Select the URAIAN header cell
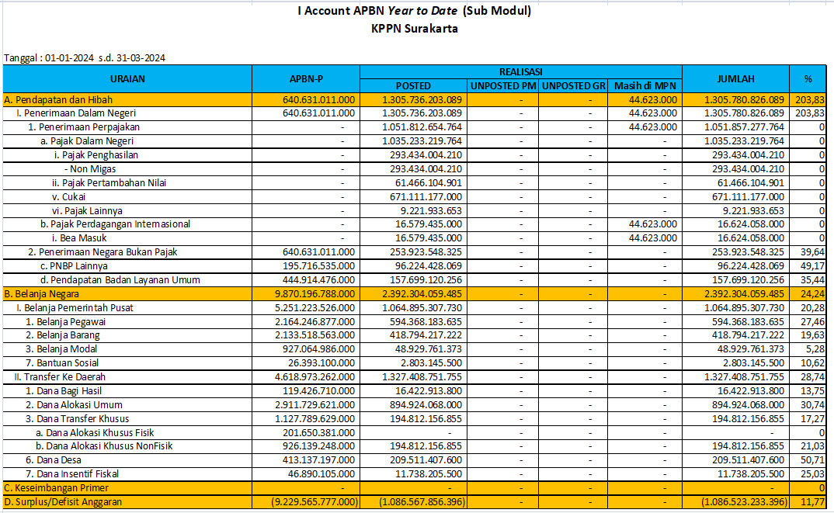Viewport: 834px width, 513px height. pos(127,78)
